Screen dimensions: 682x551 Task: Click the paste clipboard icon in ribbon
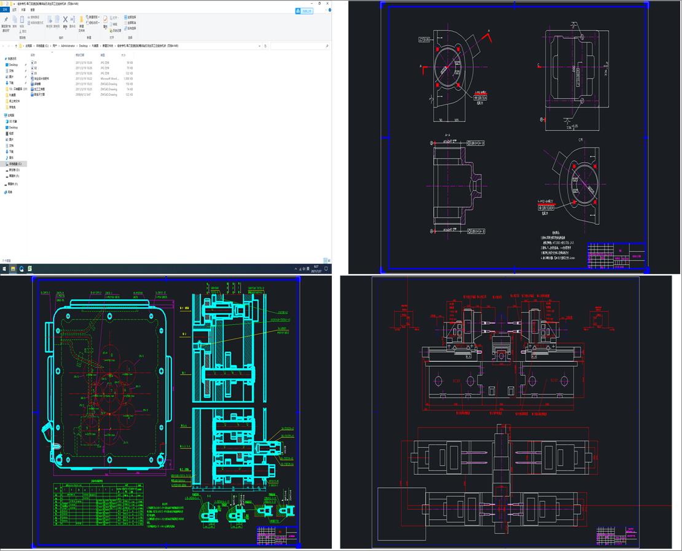pyautogui.click(x=23, y=20)
